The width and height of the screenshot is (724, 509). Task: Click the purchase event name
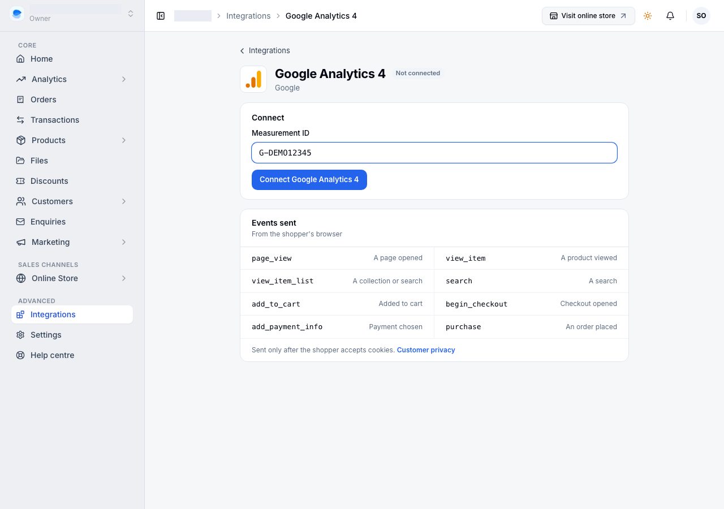click(463, 327)
